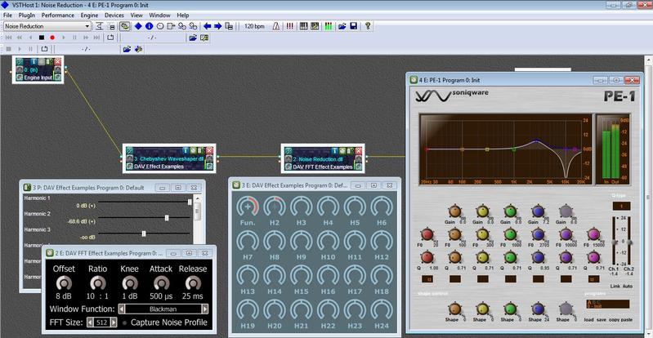Click the Release knob
This screenshot has height=338, width=653.
tap(193, 283)
